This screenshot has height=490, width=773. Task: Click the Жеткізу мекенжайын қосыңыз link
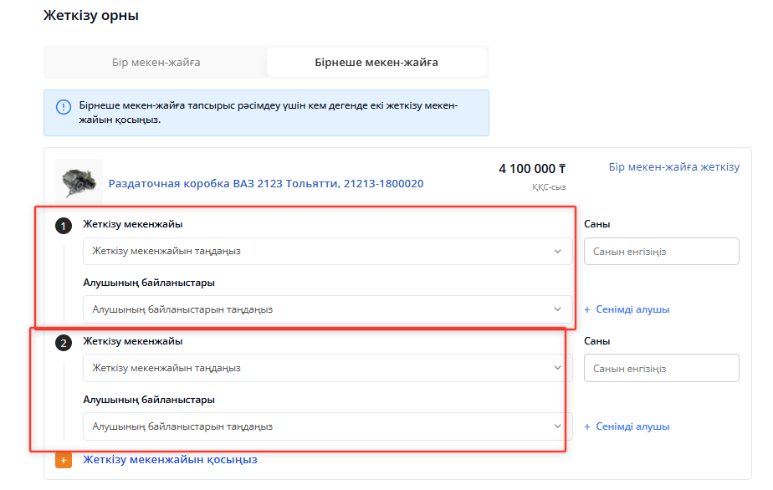pyautogui.click(x=170, y=460)
